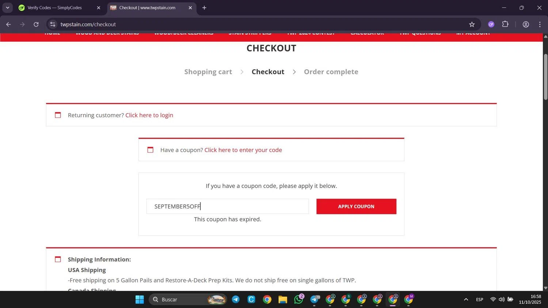Minimize the Chrome window

[x=504, y=8]
